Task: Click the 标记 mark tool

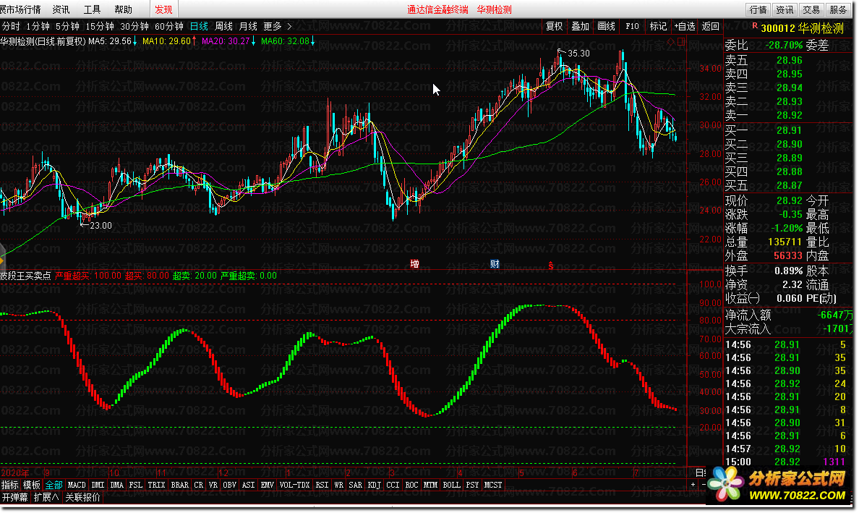Action: pos(658,26)
